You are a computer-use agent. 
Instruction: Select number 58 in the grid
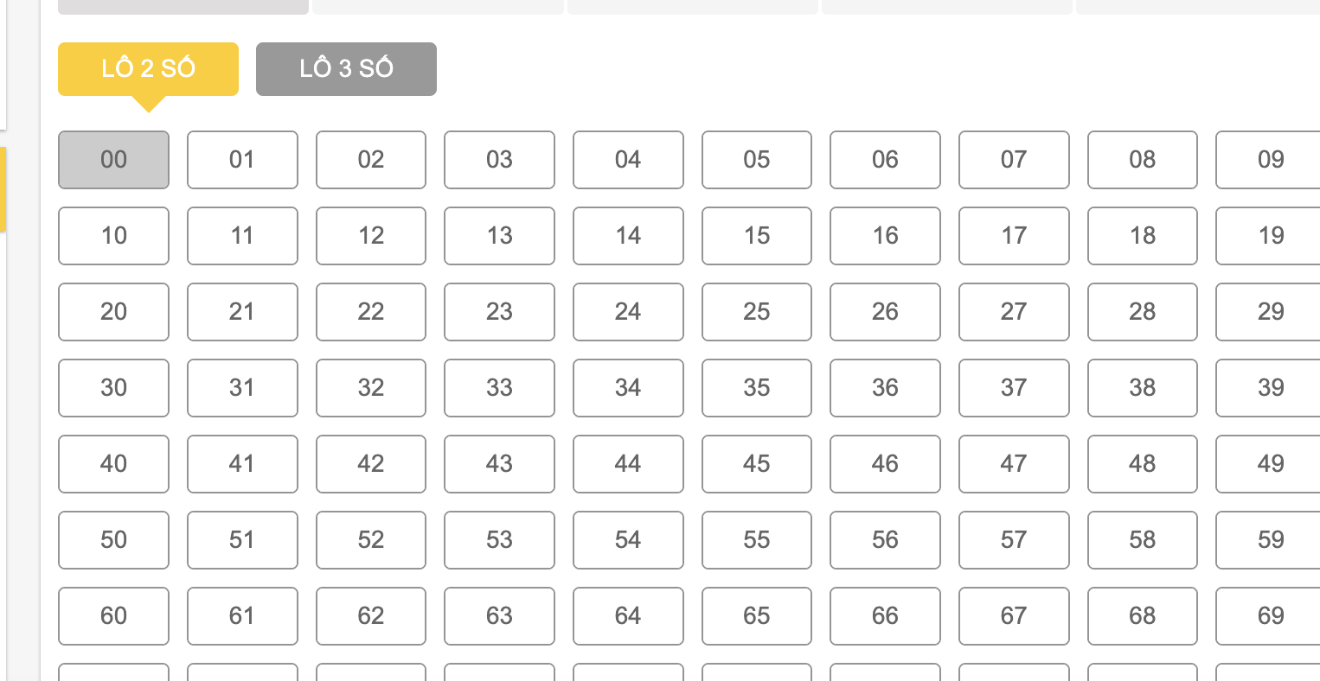pyautogui.click(x=1142, y=540)
